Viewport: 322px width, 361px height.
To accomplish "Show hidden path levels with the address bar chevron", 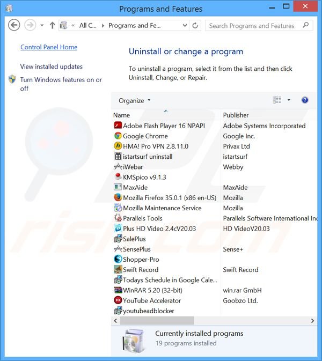I will [73, 26].
